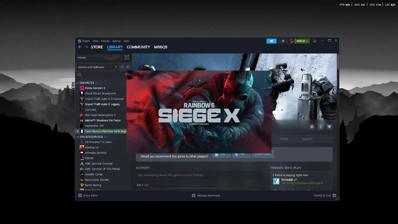Open the blue announcements megaphone button

pos(271,41)
